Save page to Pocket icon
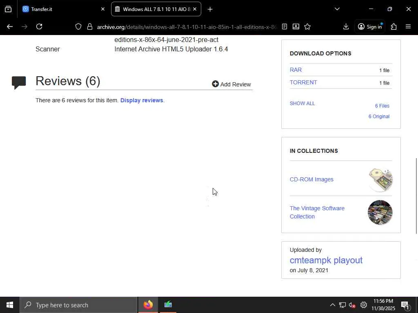 (x=296, y=26)
